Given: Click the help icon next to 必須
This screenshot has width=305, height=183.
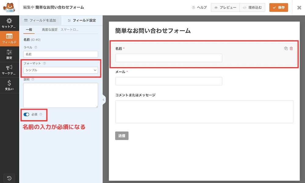Looking at the screenshot, I should tap(41, 114).
